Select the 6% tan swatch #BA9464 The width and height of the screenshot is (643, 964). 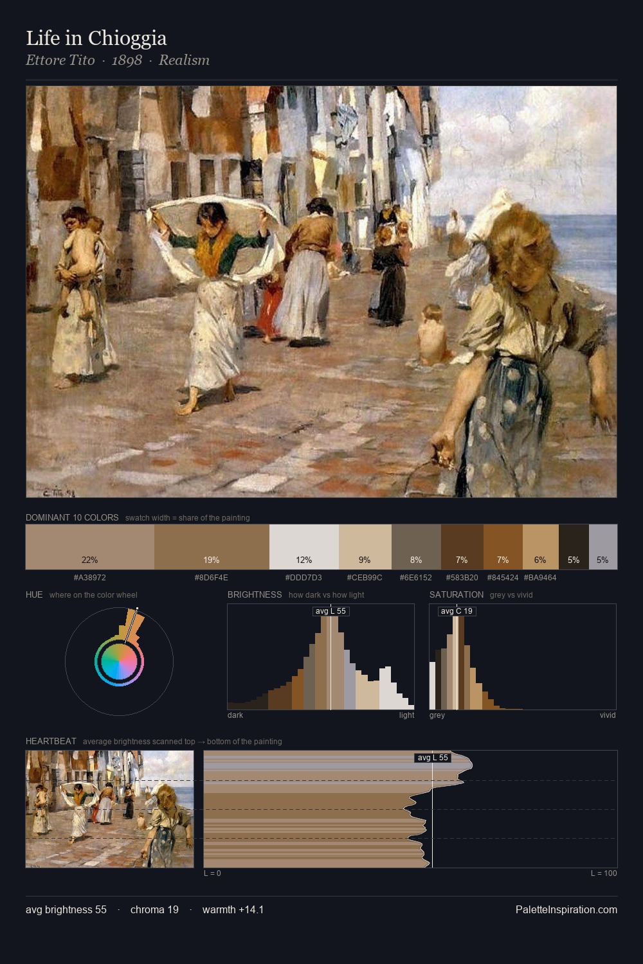[x=541, y=547]
